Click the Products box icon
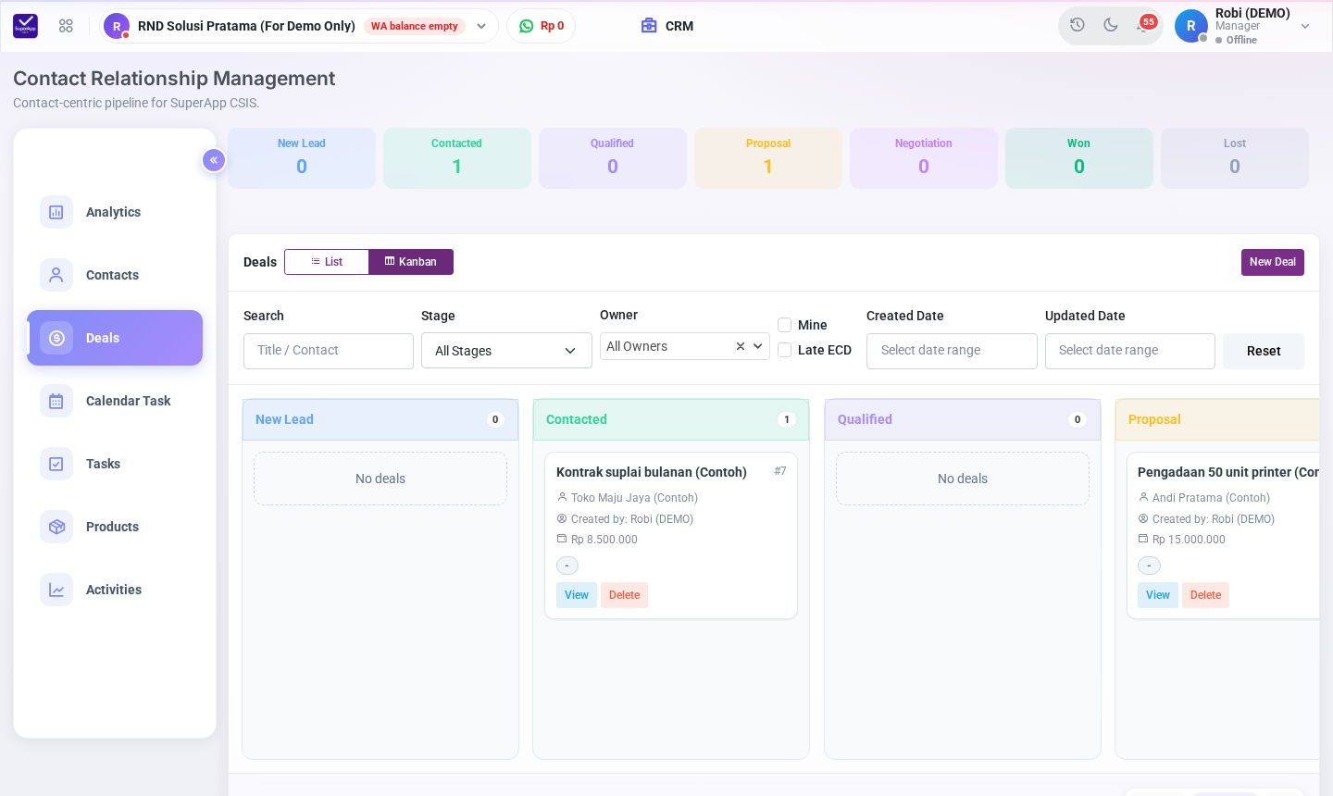 [56, 527]
